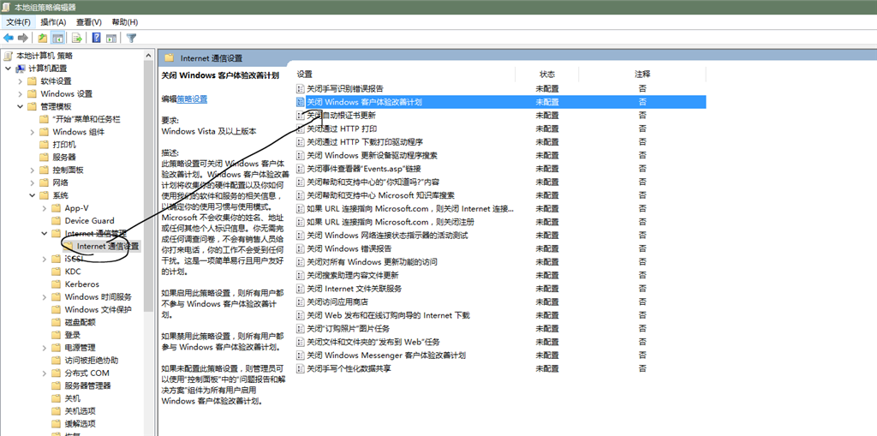Image resolution: width=877 pixels, height=436 pixels.
Task: Expand the App-V tree node
Action: coord(45,208)
